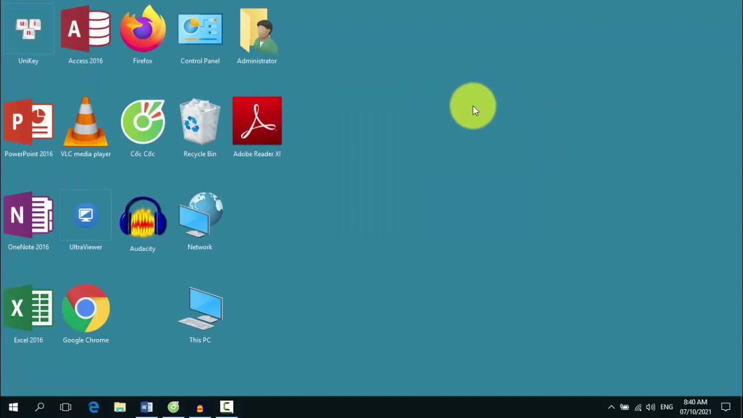This screenshot has height=418, width=743.
Task: Select the Control Panel desktop icon
Action: (x=200, y=35)
